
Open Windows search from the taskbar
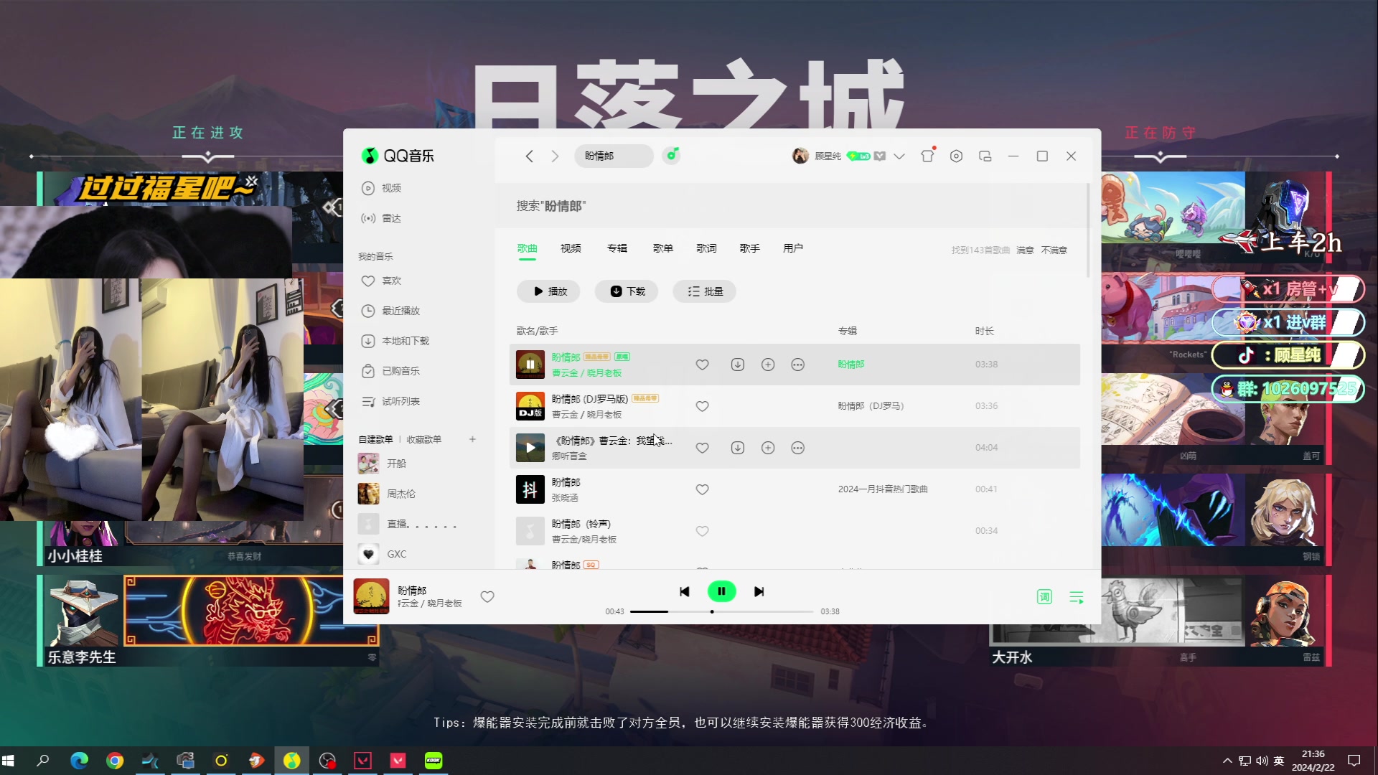[x=43, y=760]
